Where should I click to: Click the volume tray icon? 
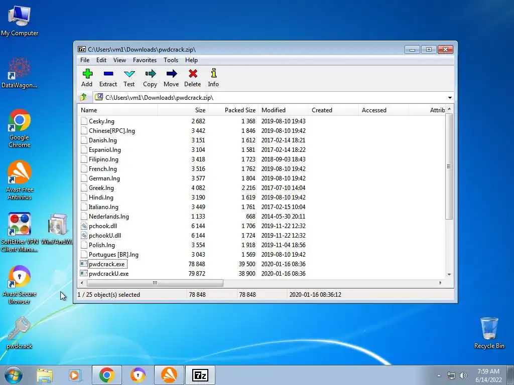(463, 375)
